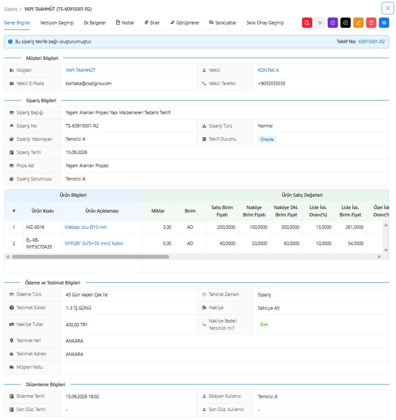Image resolution: width=396 pixels, height=420 pixels.
Task: Open history via purple clock button
Action: point(333,23)
